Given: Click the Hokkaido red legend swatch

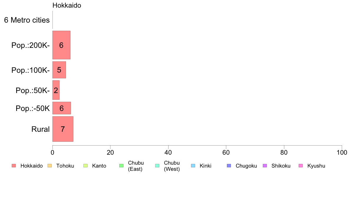Looking at the screenshot, I should (x=14, y=166).
